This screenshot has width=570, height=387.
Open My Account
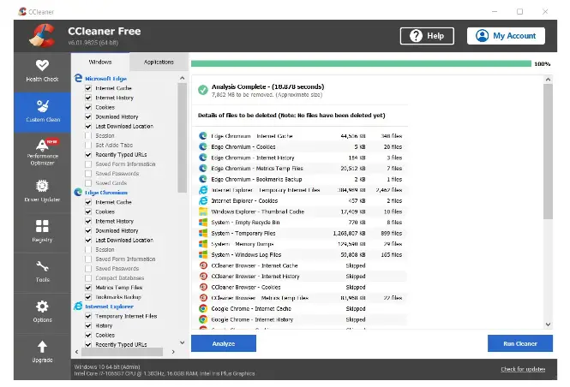(x=506, y=36)
